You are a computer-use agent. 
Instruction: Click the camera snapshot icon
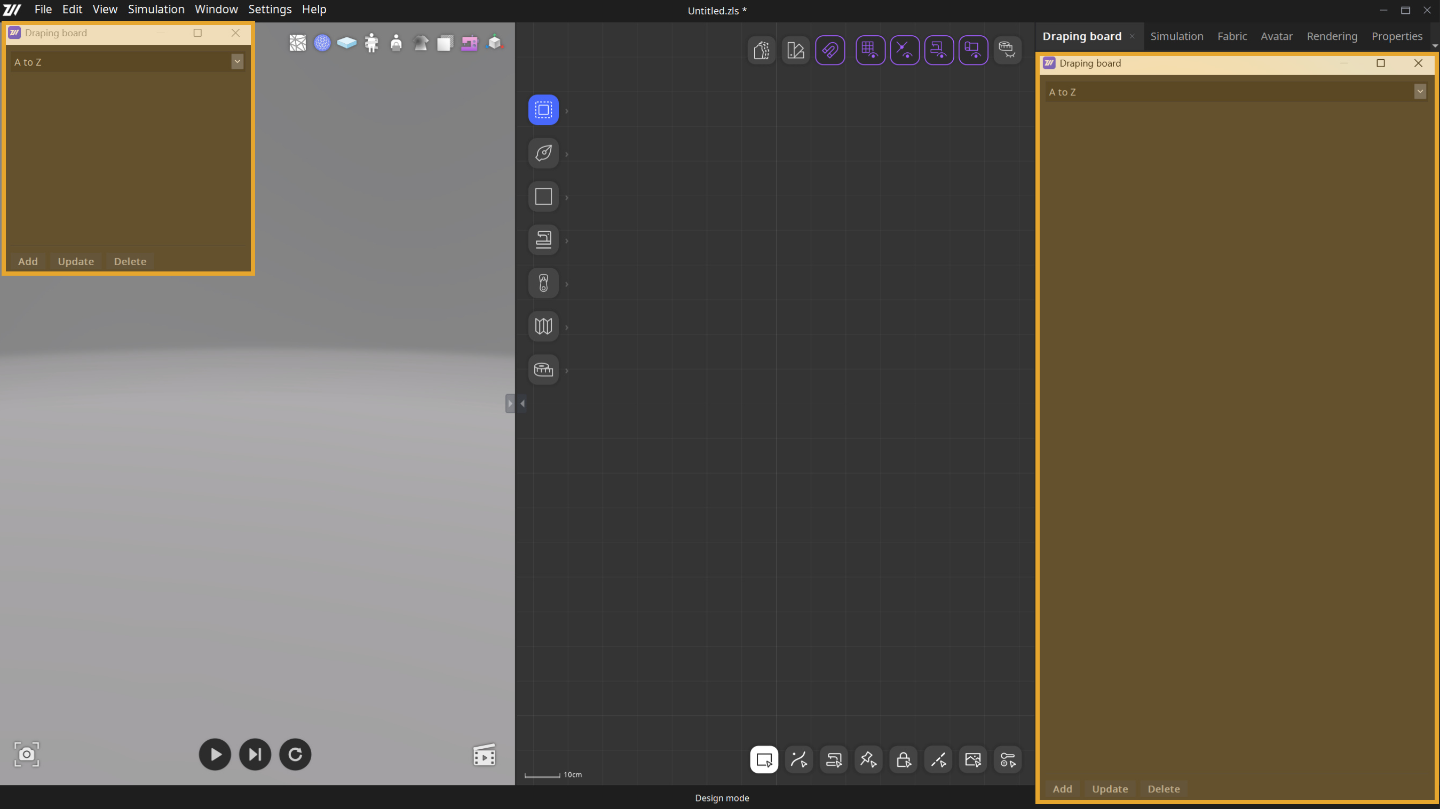pos(26,755)
